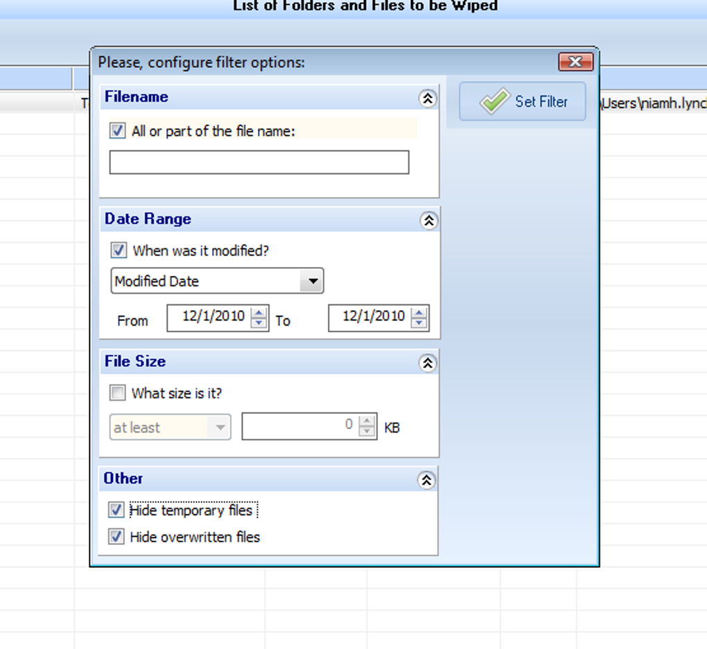
Task: Toggle the When was it modified checkbox
Action: tap(119, 250)
